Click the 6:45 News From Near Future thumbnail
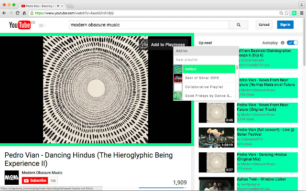Image resolution: width=306 pixels, height=191 pixels. coord(217,113)
